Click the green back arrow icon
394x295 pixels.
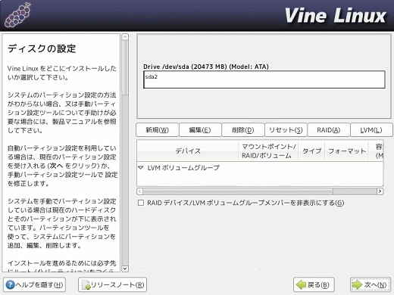click(x=301, y=285)
